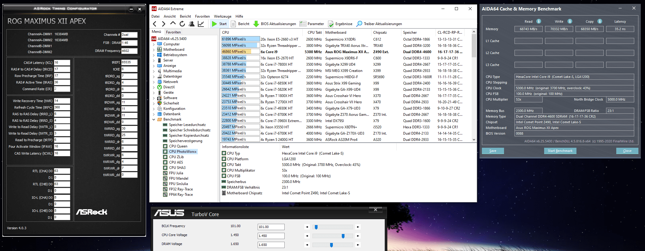Increase DRAM Voltage with the right arrow

tap(358, 245)
